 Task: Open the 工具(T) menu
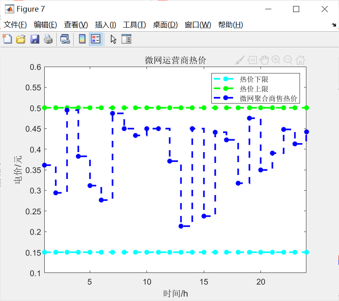point(134,25)
